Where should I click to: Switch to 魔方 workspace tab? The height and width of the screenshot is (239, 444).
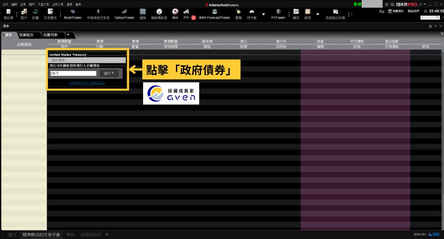pyautogui.click(x=12, y=235)
